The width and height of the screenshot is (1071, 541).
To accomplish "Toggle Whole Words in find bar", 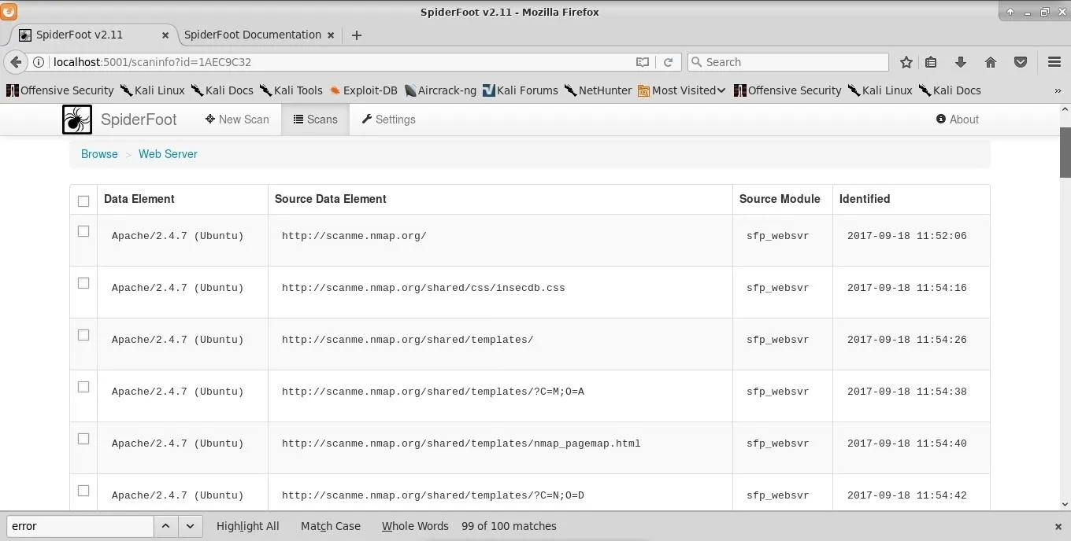I will point(415,526).
